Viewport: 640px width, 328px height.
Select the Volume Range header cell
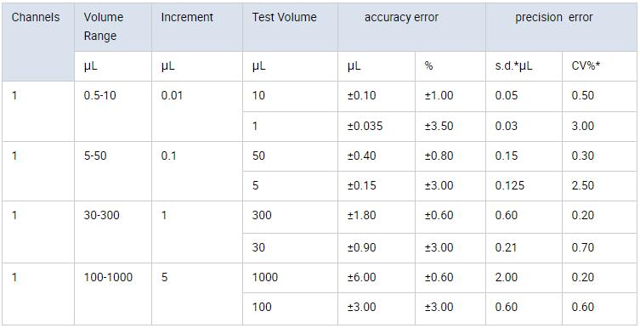click(x=113, y=27)
